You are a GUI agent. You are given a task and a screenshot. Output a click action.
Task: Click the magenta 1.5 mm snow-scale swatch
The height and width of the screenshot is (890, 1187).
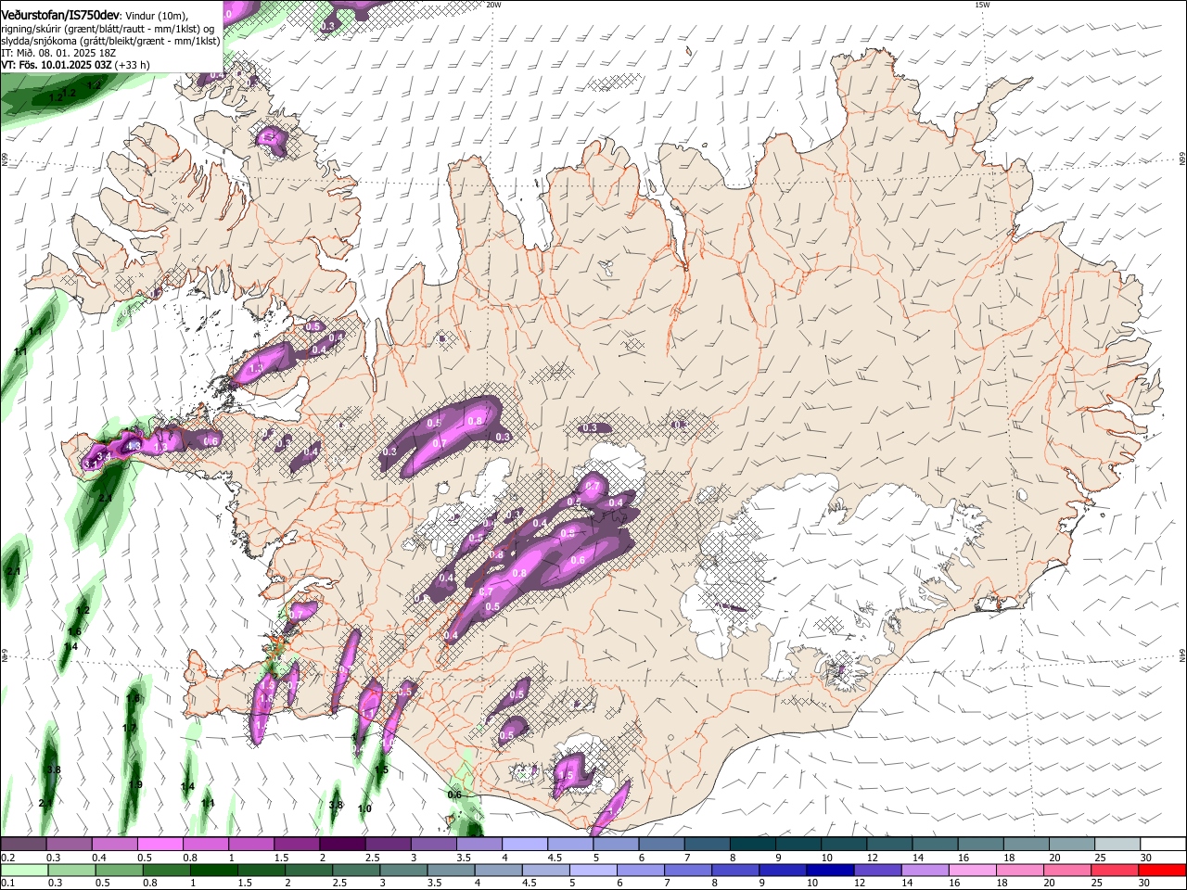pos(296,845)
